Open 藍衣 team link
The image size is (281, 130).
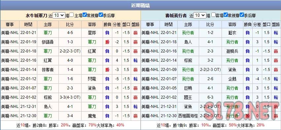[x=232, y=33]
